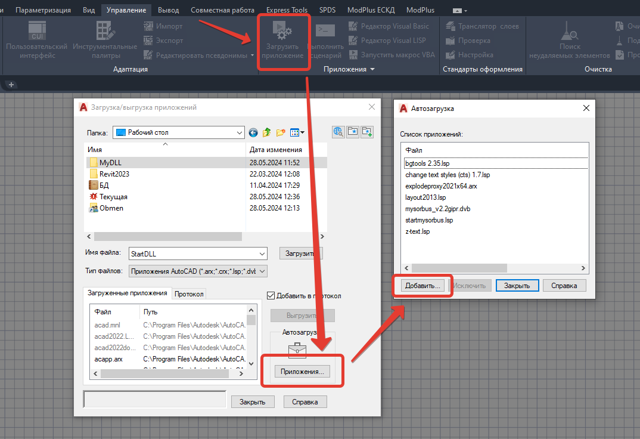Screen dimensions: 640x439
Task: Open the Транслятор слоев tool
Action: point(480,26)
